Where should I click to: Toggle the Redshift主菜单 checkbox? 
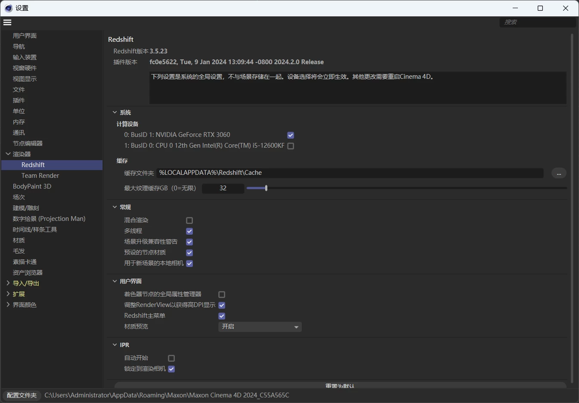pyautogui.click(x=222, y=316)
